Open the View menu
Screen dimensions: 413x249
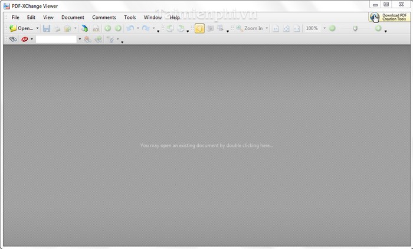[x=48, y=17]
